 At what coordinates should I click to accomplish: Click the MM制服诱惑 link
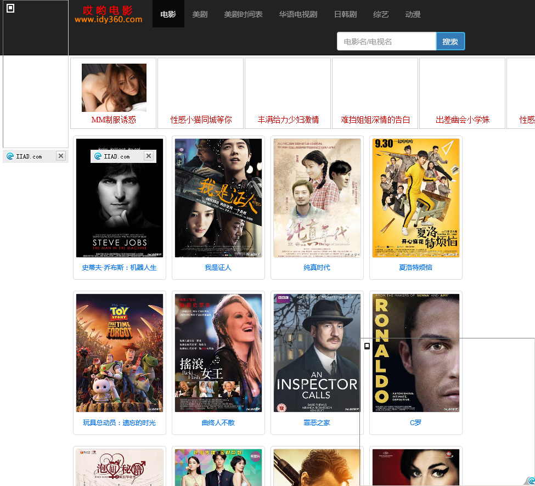point(114,120)
